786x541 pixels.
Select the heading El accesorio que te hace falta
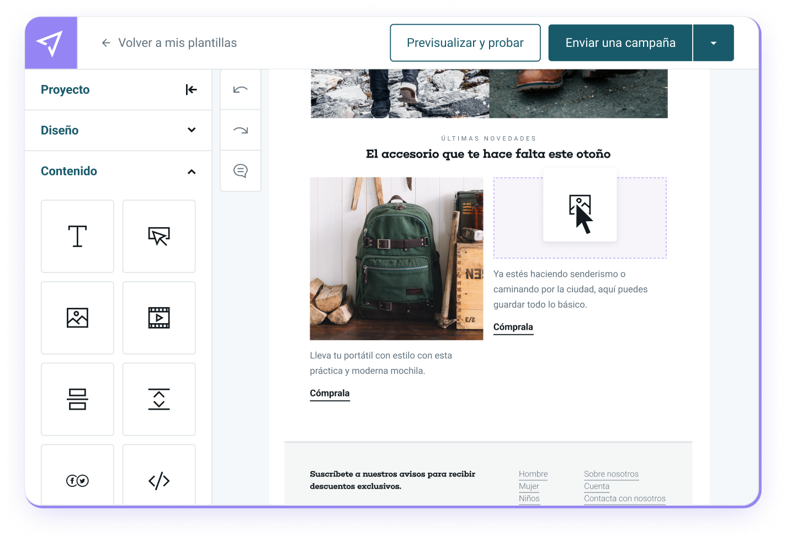pos(488,154)
